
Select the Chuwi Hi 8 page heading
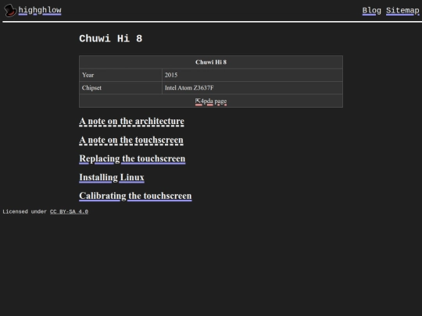click(x=111, y=39)
